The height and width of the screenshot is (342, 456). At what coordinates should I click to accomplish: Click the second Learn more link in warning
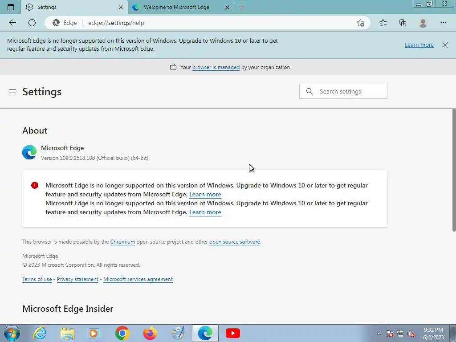(x=205, y=212)
